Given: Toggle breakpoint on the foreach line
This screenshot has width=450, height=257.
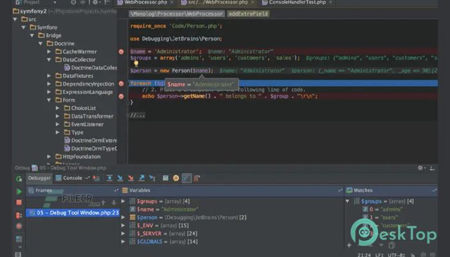Looking at the screenshot, I should pyautogui.click(x=121, y=84).
